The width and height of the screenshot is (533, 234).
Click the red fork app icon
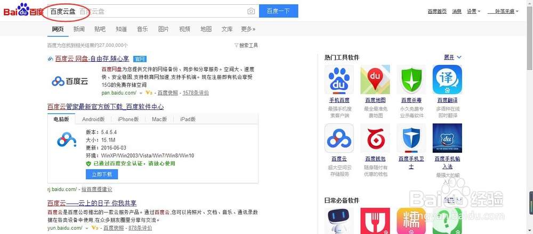coord(375,221)
